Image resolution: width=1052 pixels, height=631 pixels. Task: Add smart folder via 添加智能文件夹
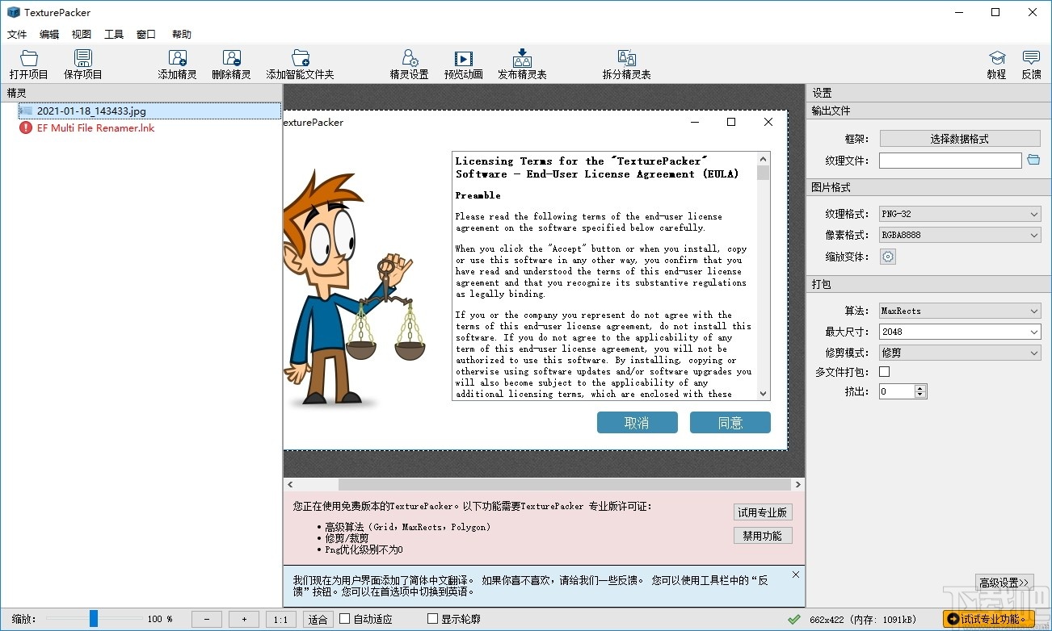click(x=301, y=64)
